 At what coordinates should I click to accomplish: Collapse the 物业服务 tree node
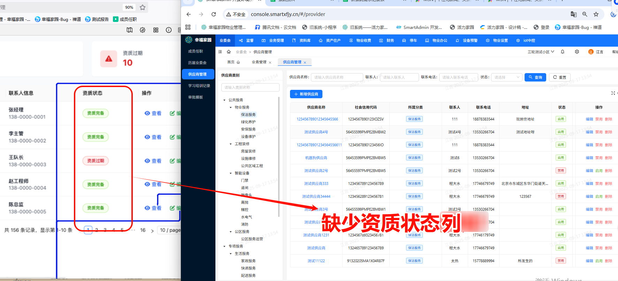pos(231,108)
